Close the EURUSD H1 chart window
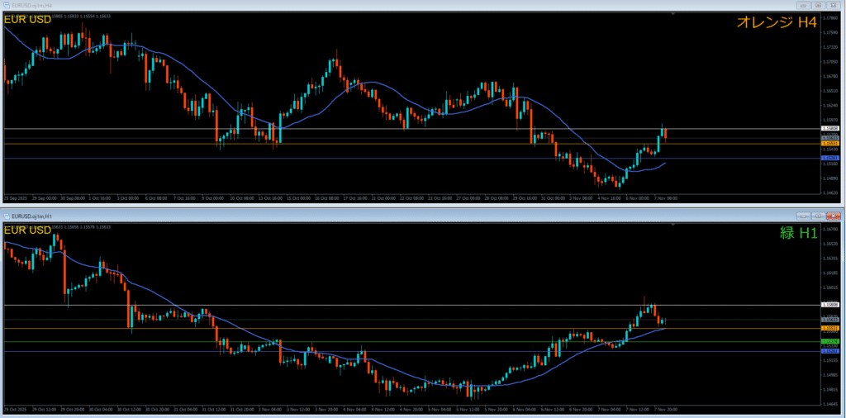846x418 pixels. [834, 215]
